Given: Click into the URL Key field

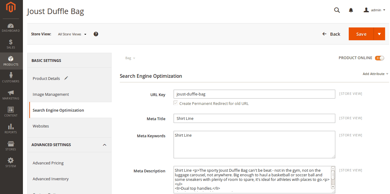Looking at the screenshot, I should (254, 94).
